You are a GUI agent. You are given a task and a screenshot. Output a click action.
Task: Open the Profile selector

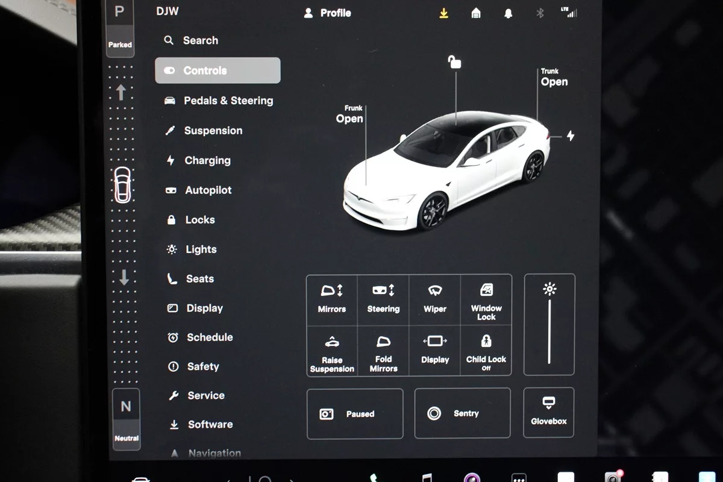(x=328, y=13)
